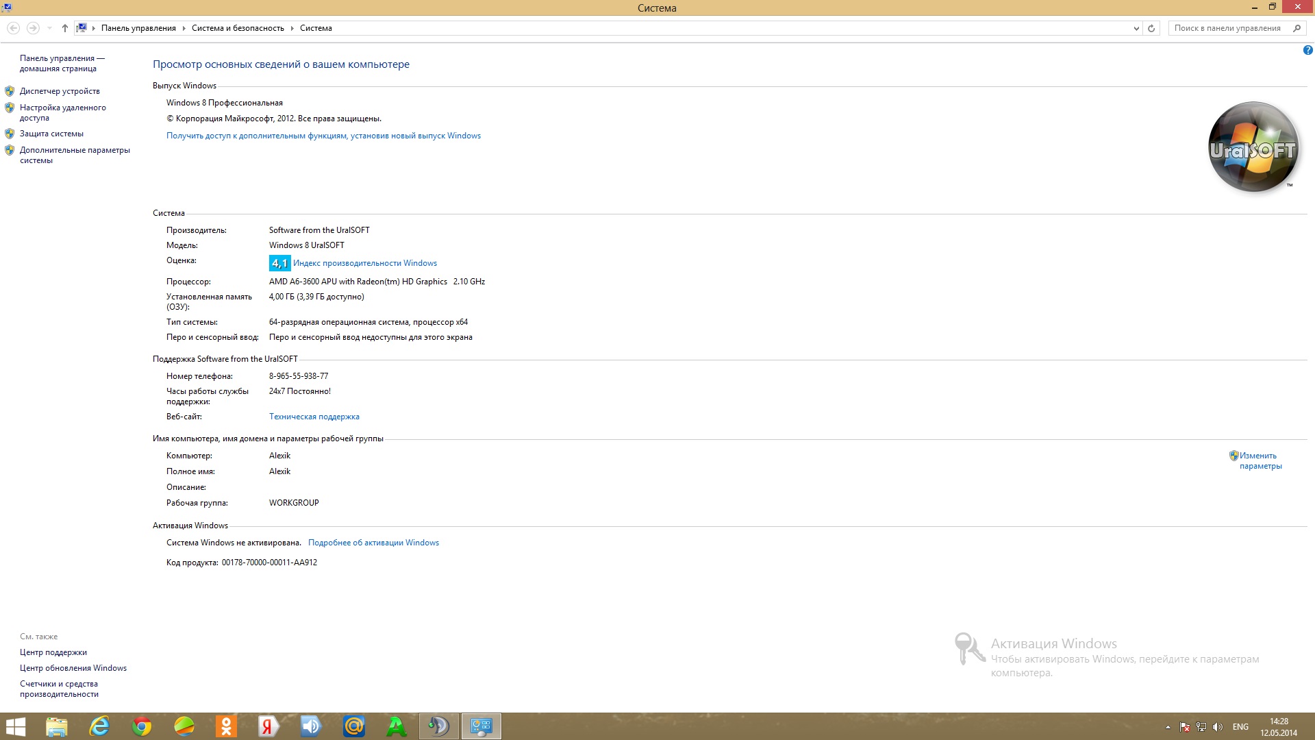Refresh the Control Panel address bar

1151,28
